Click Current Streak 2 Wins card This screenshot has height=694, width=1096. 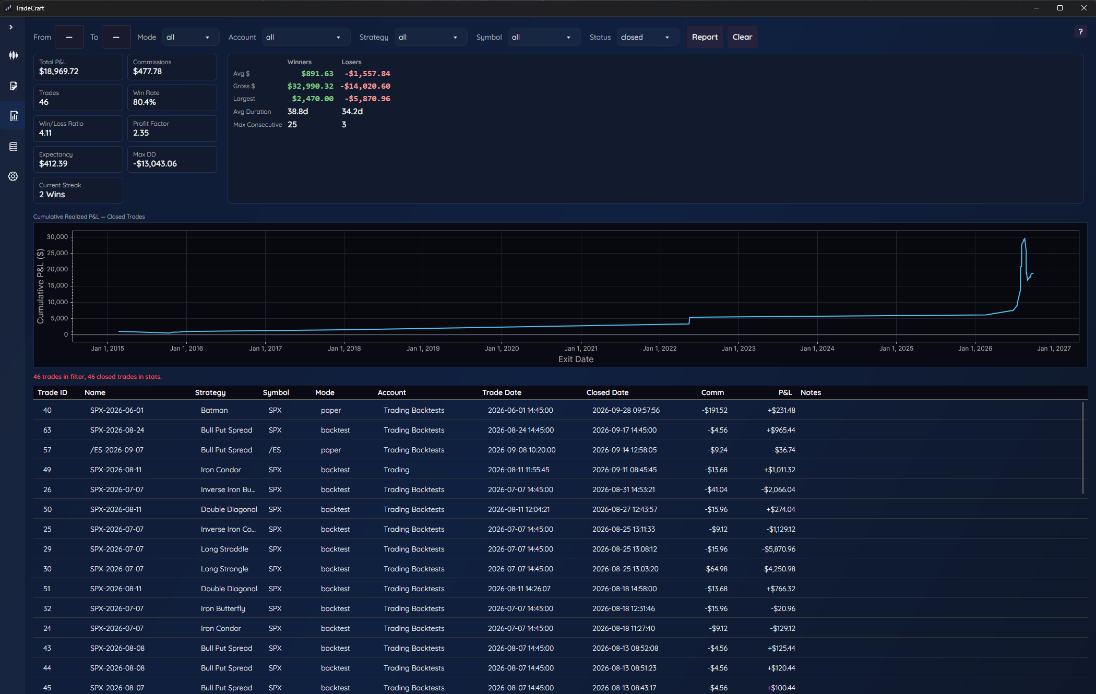point(78,190)
